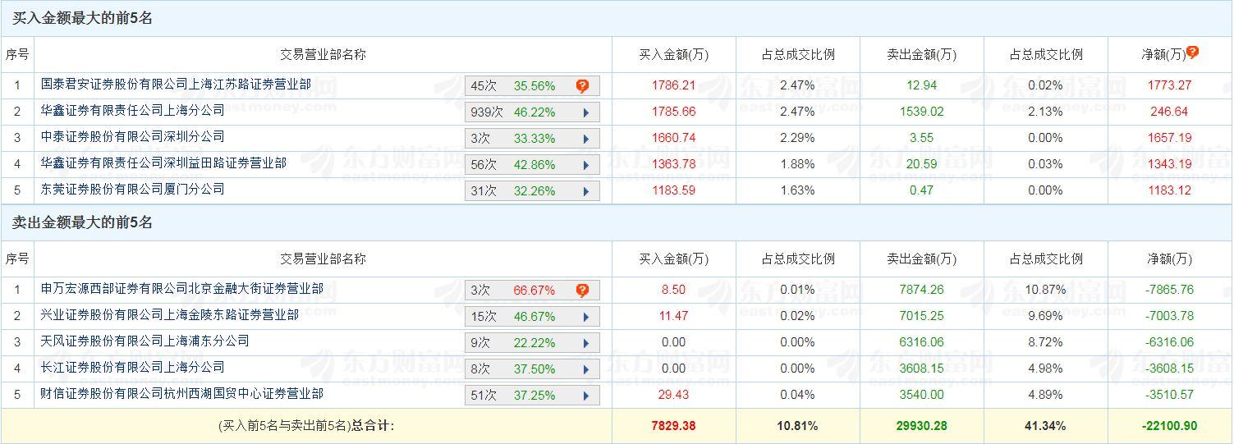
Task: Click arrow icon in 财信证券 51次 box
Action: coord(586,396)
